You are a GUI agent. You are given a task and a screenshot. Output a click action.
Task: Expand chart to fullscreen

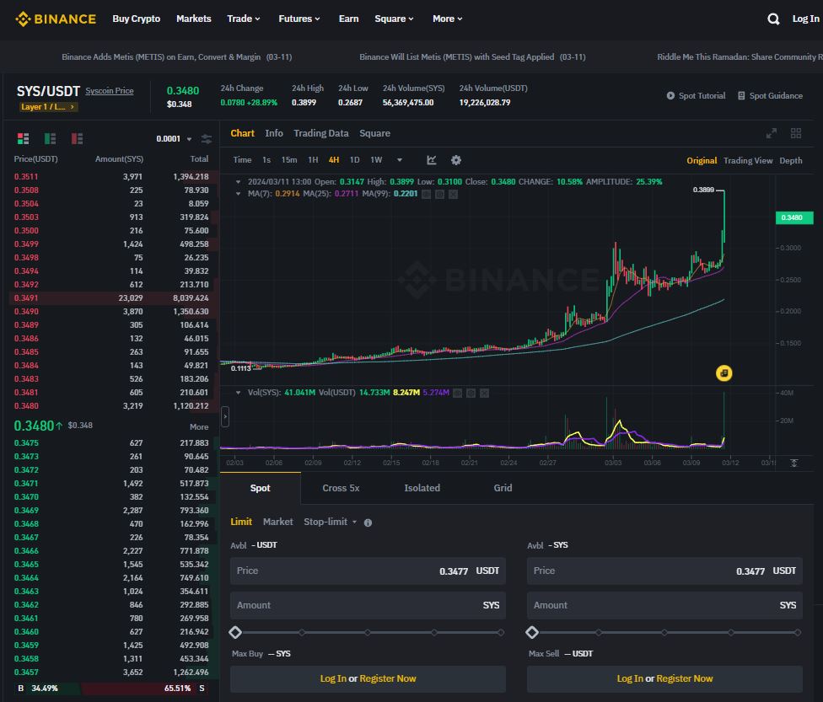[771, 133]
